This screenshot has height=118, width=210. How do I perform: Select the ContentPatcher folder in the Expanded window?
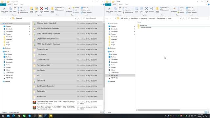[x=68, y=50]
